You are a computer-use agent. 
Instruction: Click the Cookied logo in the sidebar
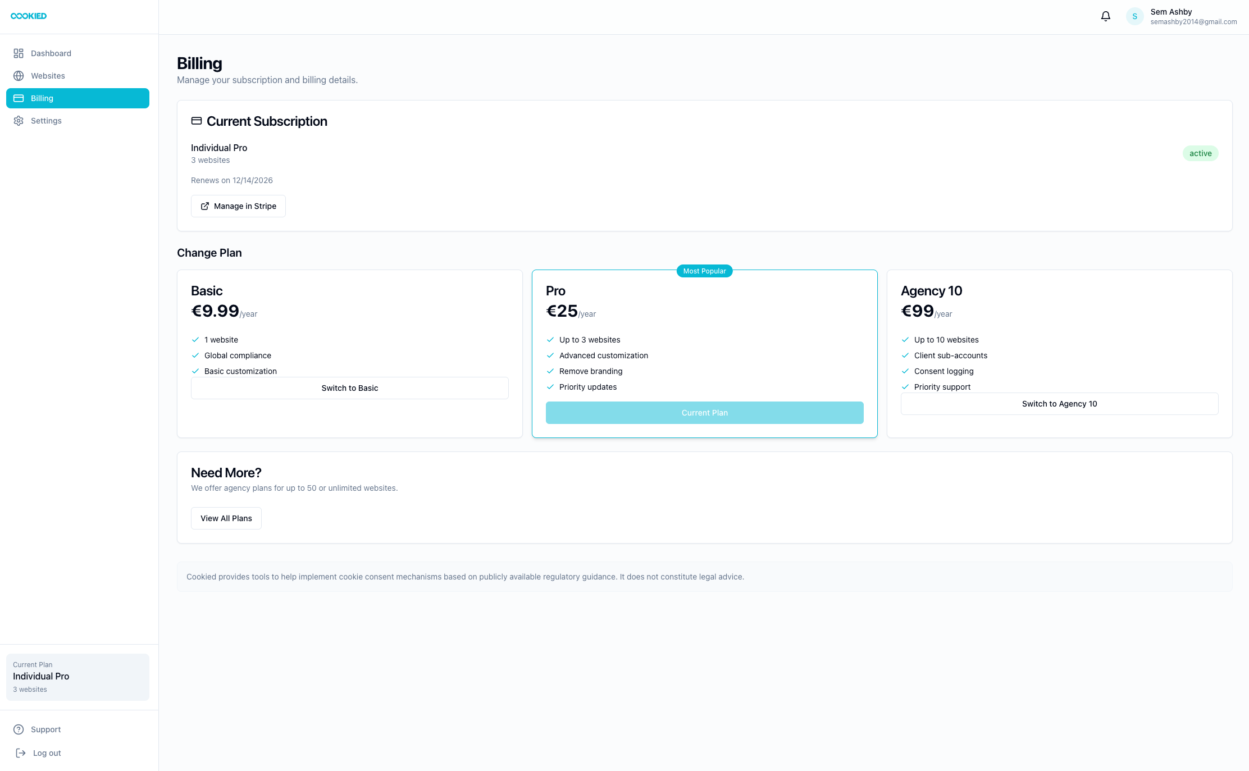tap(28, 16)
